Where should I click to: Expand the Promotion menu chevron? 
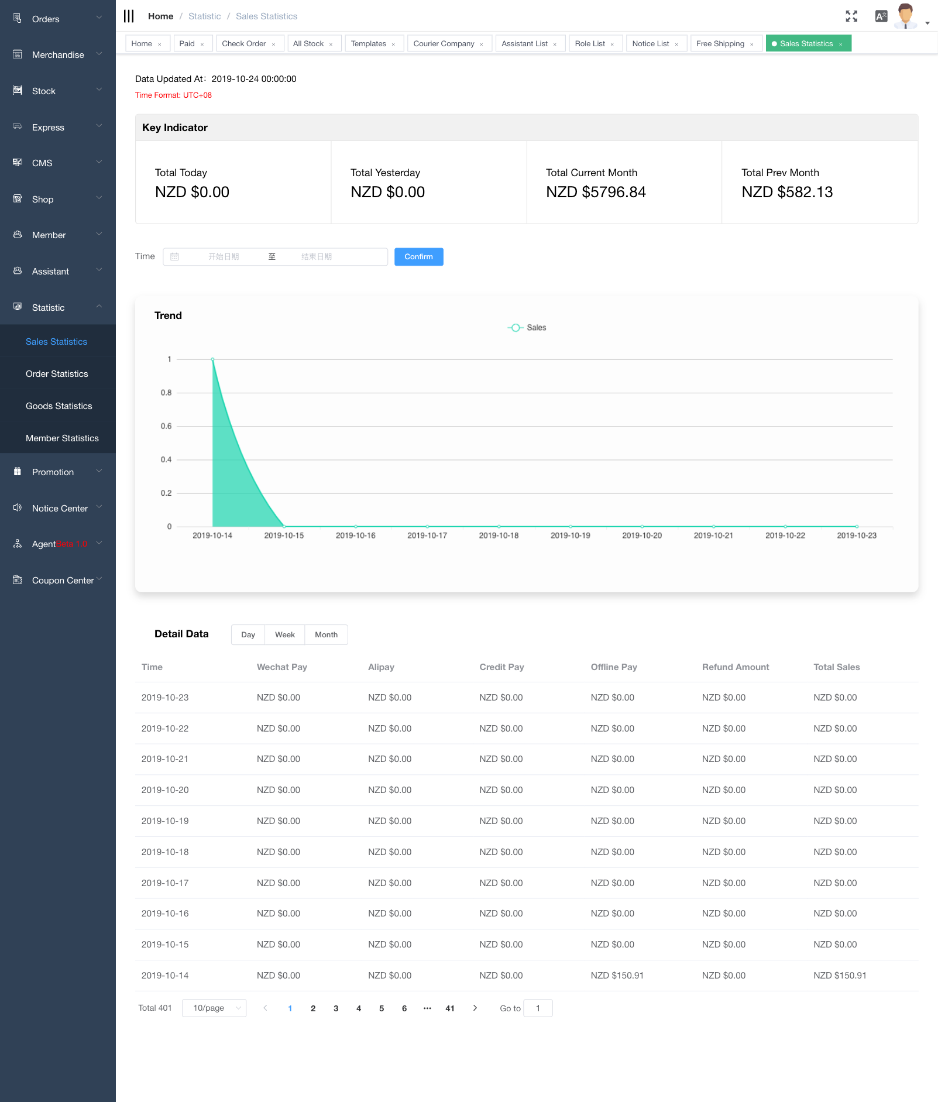point(99,471)
